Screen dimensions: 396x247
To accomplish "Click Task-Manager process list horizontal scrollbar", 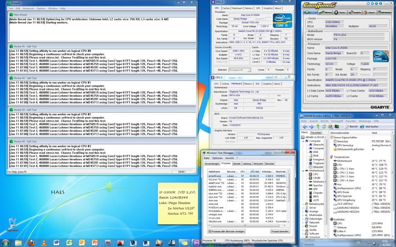I will pyautogui.click(x=247, y=225).
